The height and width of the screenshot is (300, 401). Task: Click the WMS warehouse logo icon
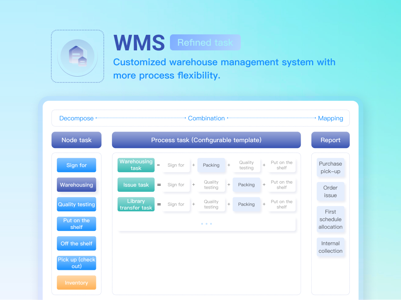coord(78,56)
